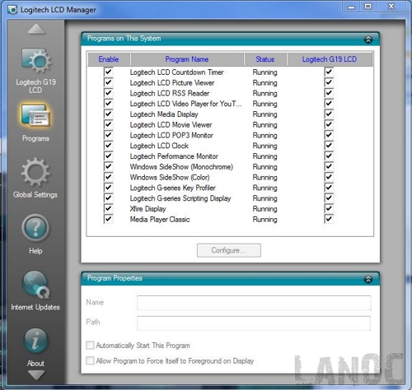This screenshot has width=412, height=390.
Task: Uncheck G19 LCD checkbox for Windows SideShow (Color)
Action: point(329,177)
